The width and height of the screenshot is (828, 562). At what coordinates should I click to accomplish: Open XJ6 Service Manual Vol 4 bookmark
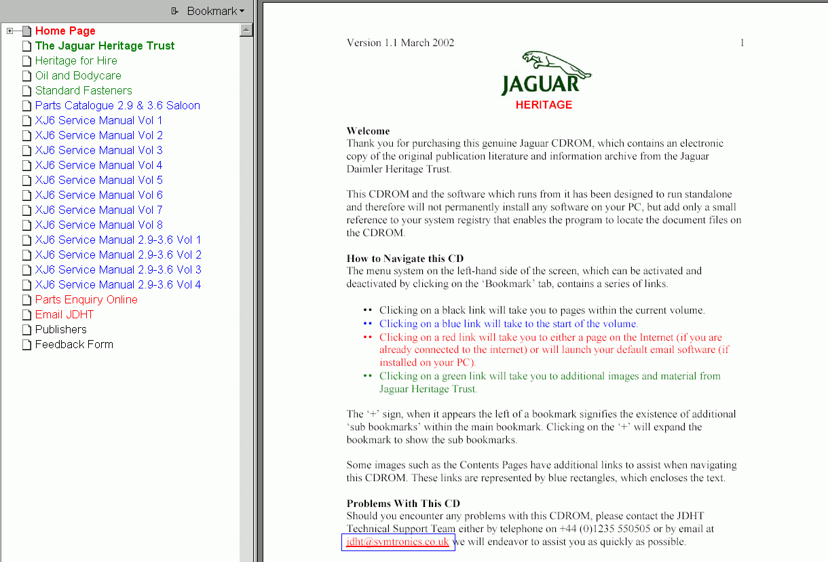(x=99, y=165)
